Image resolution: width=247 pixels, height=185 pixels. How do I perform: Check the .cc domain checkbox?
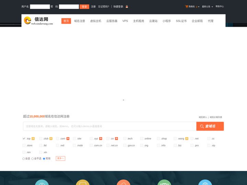[x=209, y=139]
